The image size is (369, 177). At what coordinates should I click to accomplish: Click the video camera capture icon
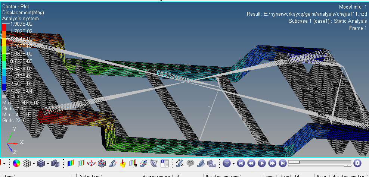point(211,163)
